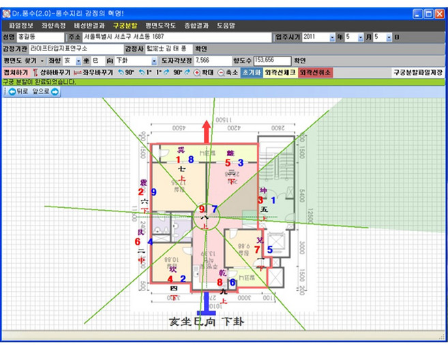Minimize the Dr.풍수 window
Viewport: 448px width, 345px height.
click(418, 14)
